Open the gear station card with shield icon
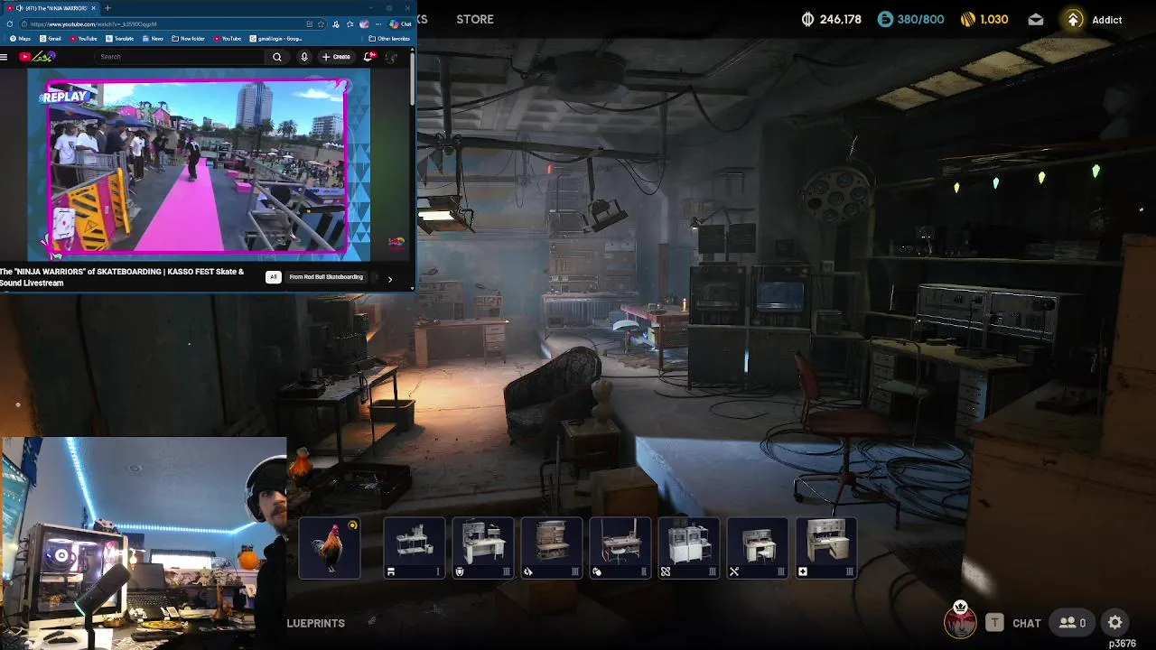Image resolution: width=1156 pixels, height=650 pixels. pos(482,547)
